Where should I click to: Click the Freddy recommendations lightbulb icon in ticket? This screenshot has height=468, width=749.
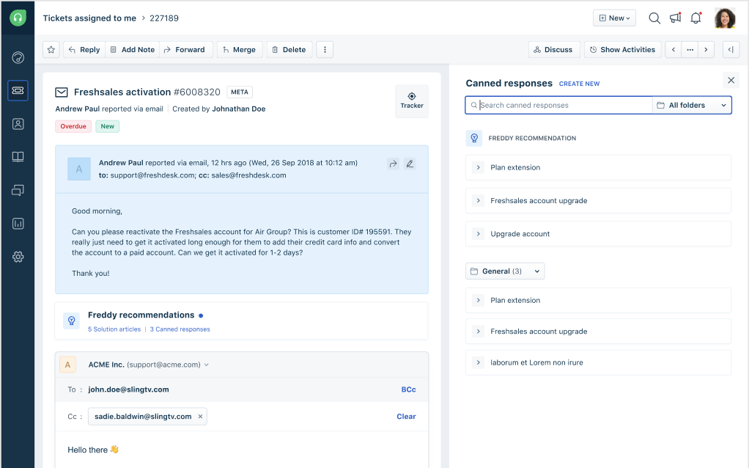click(72, 321)
